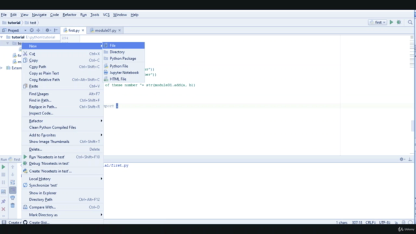Expand the External Libraries node
The height and width of the screenshot is (234, 416).
coord(1,68)
